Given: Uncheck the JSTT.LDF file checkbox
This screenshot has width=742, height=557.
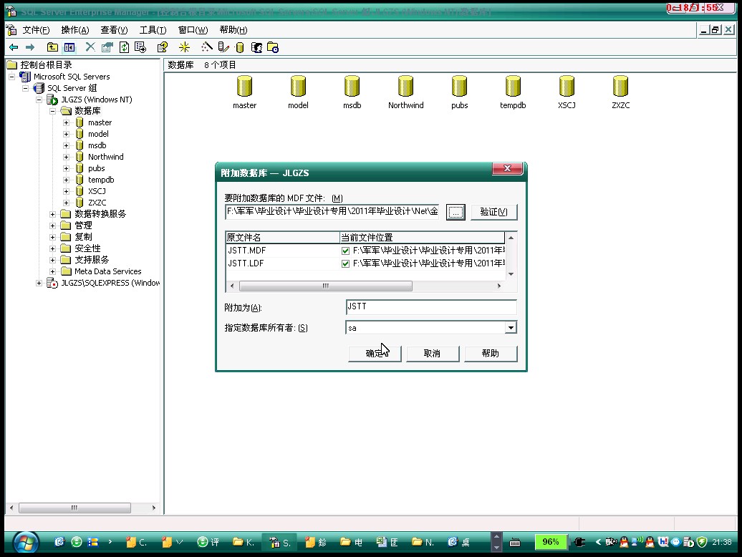Looking at the screenshot, I should (345, 263).
